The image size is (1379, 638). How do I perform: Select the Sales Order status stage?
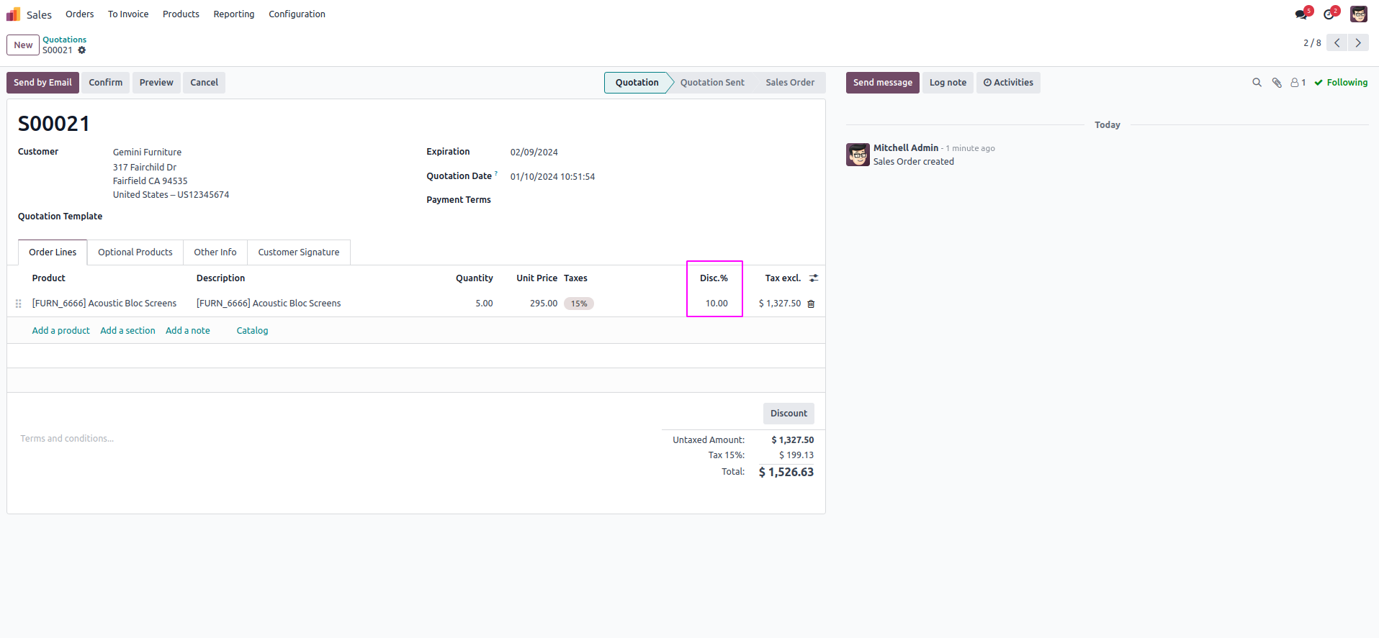(x=790, y=83)
